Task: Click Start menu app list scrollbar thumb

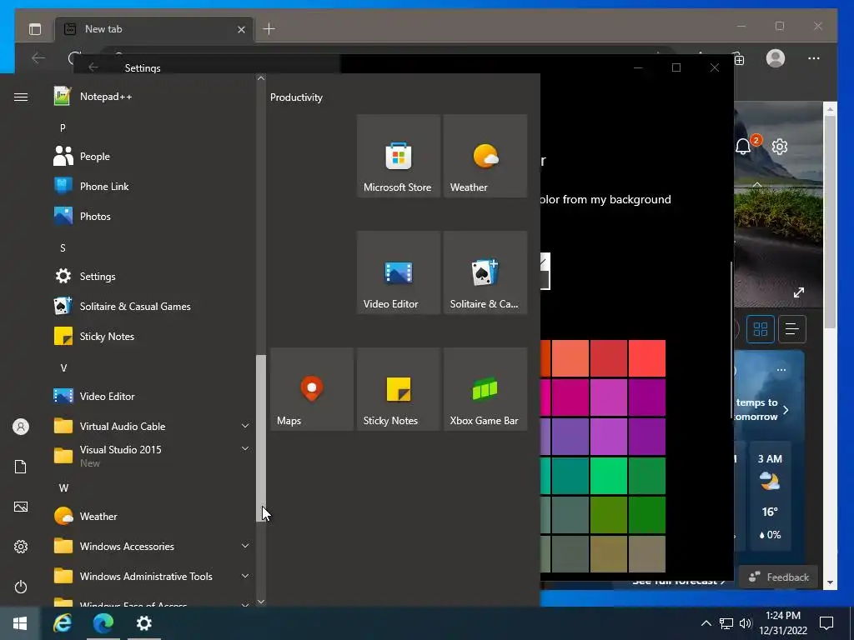Action: [x=260, y=438]
